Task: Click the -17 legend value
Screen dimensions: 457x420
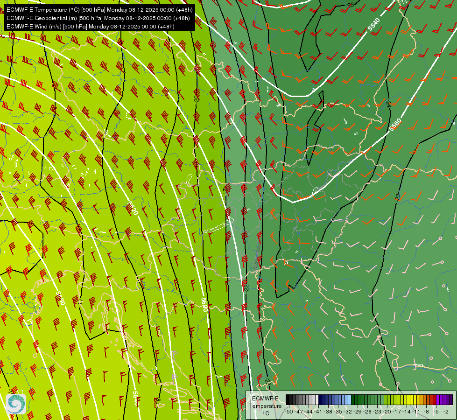Action: pos(398,412)
